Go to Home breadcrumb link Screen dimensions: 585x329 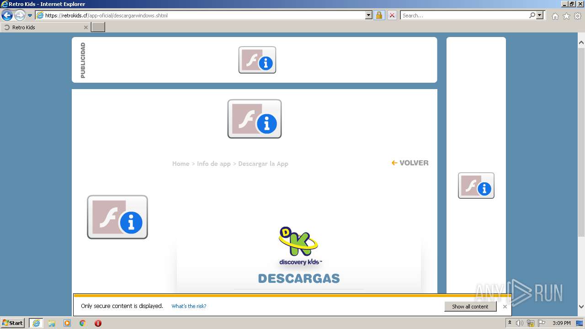point(181,164)
